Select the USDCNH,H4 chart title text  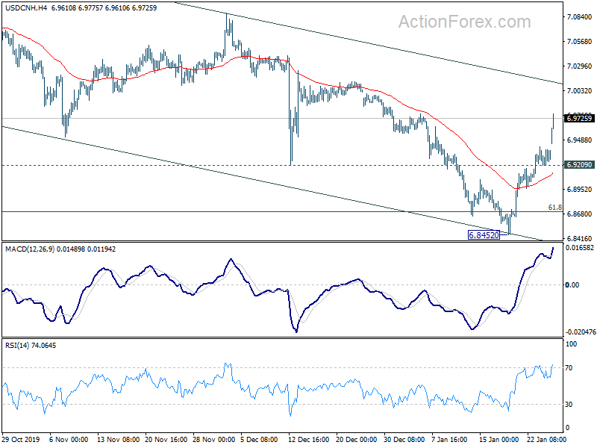click(x=26, y=7)
